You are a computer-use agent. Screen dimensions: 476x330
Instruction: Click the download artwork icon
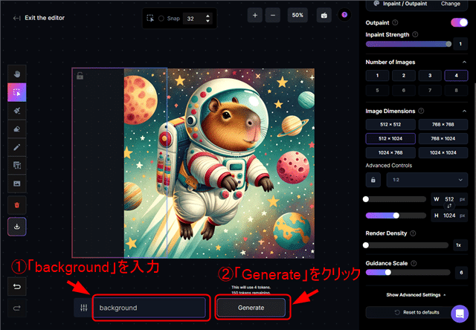[x=17, y=227]
